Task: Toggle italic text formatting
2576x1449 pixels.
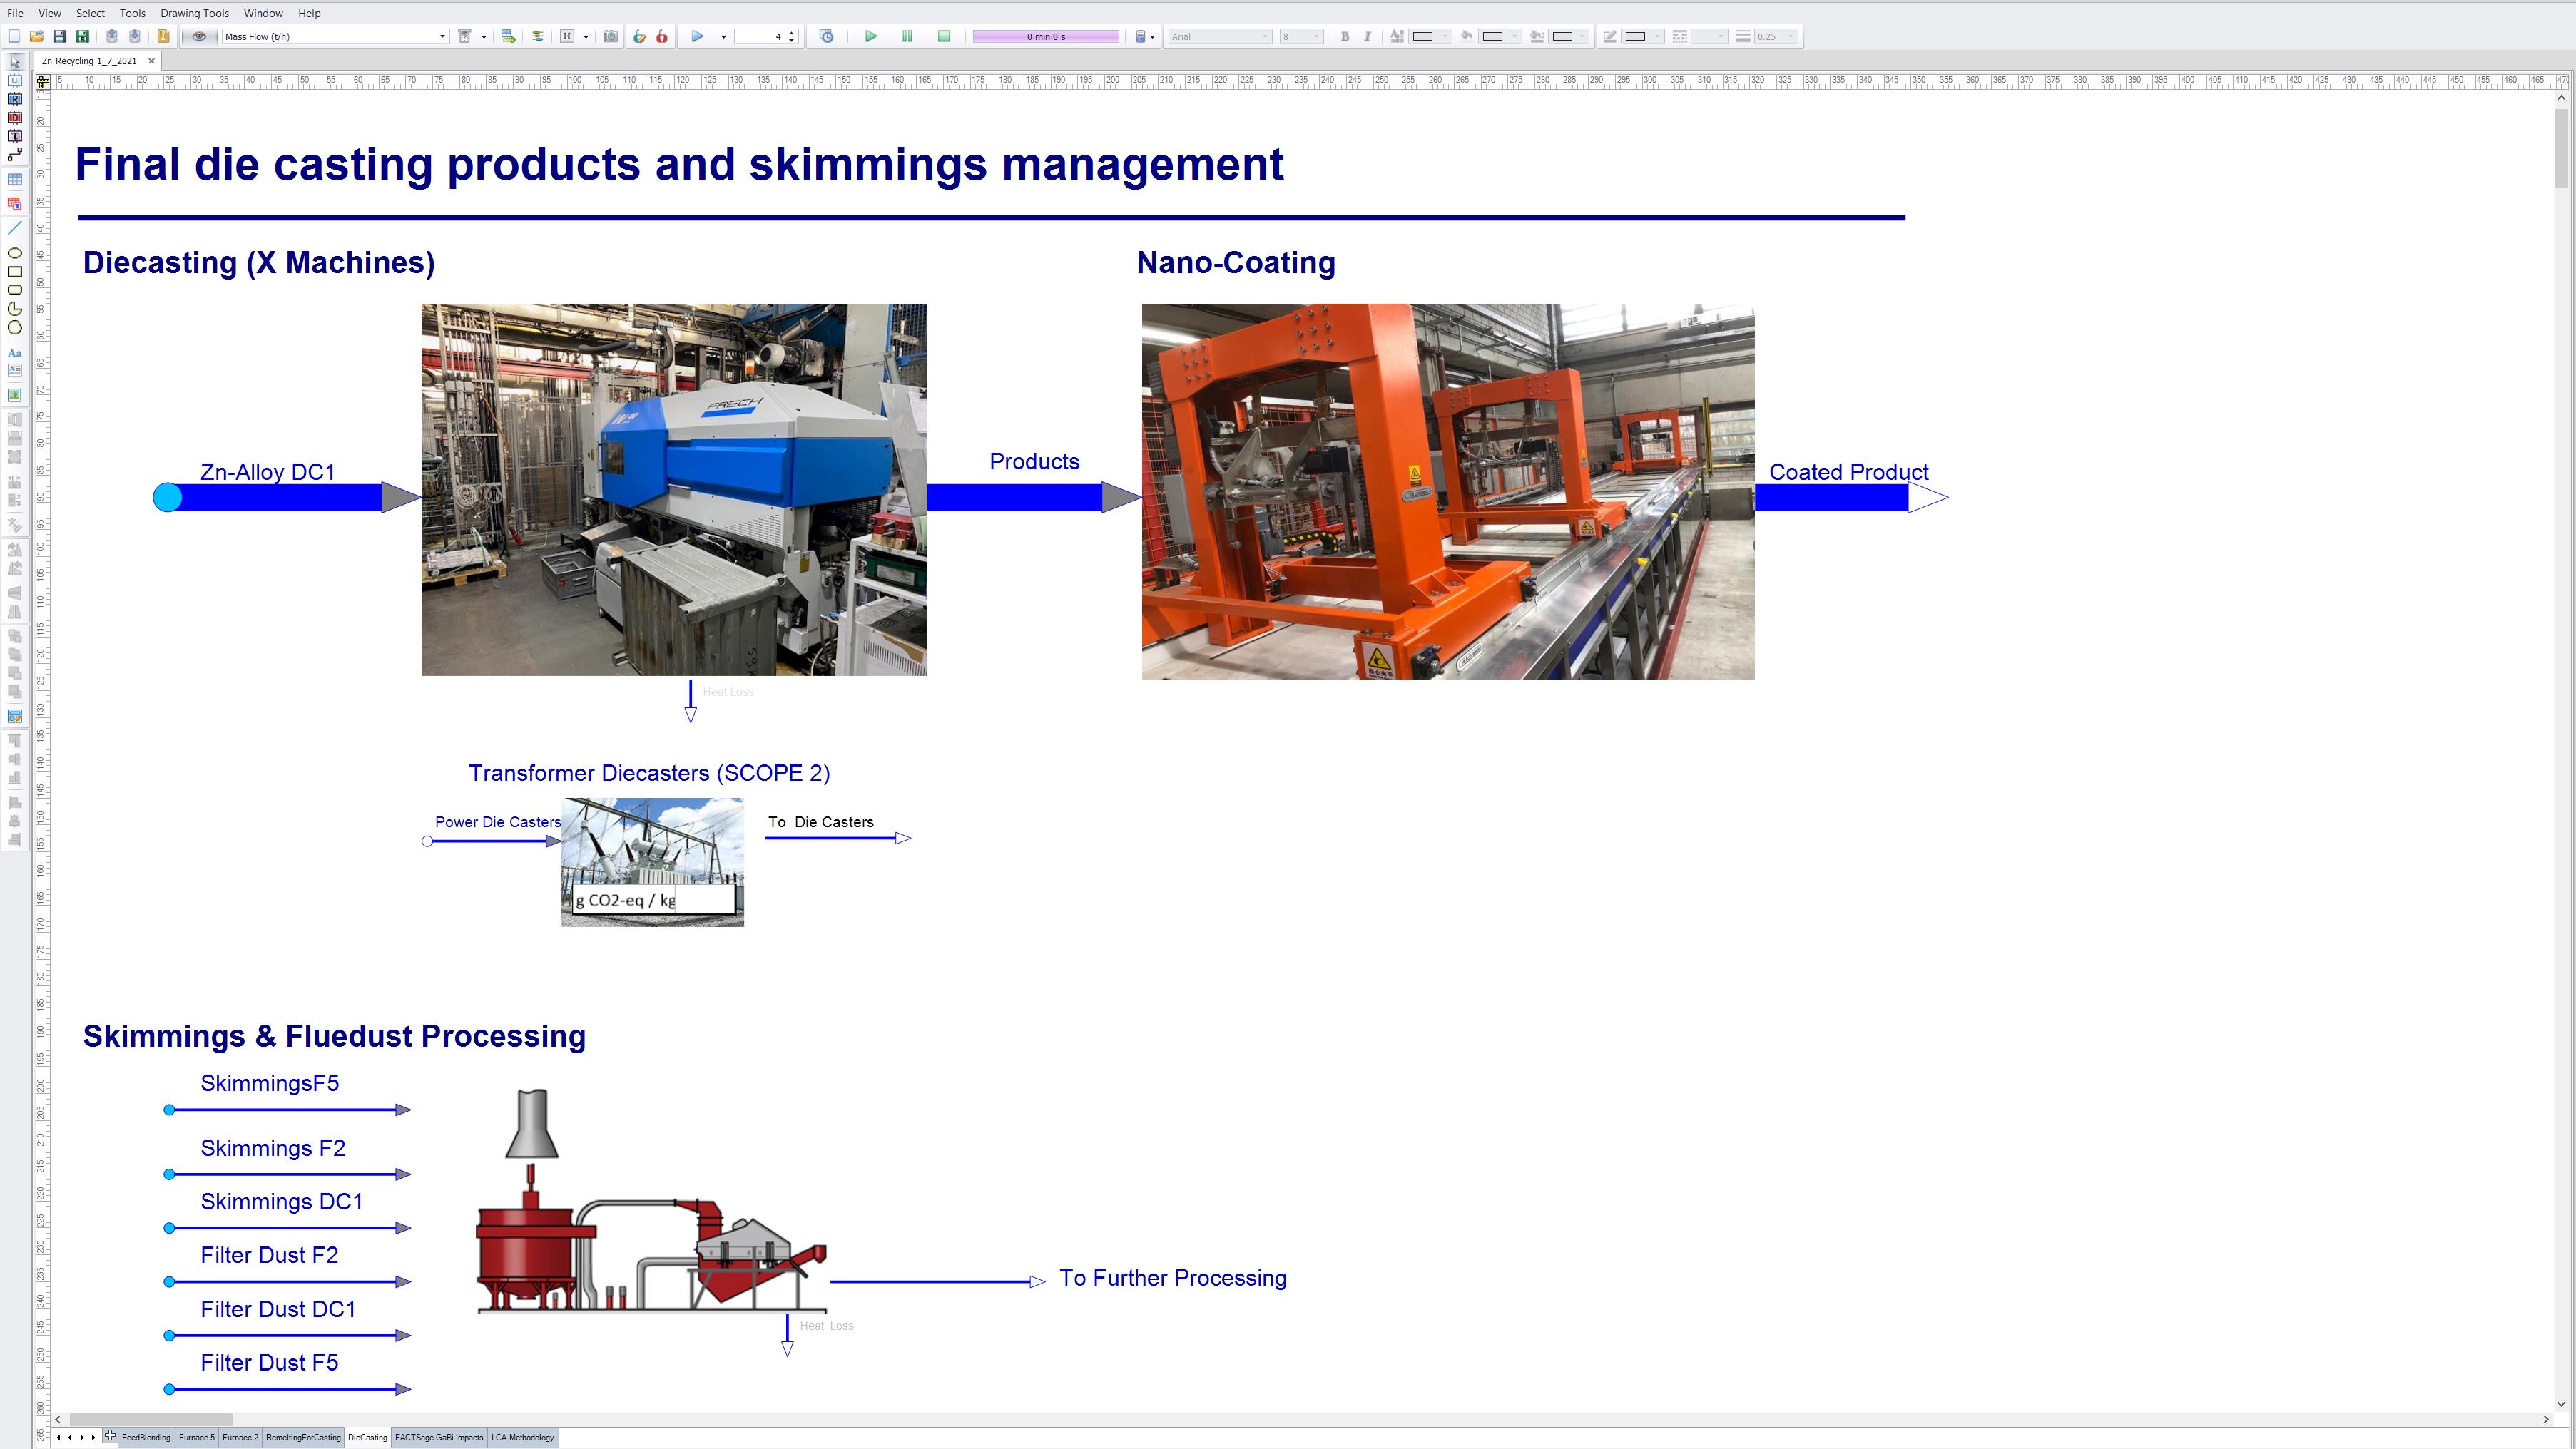Action: pyautogui.click(x=1367, y=37)
